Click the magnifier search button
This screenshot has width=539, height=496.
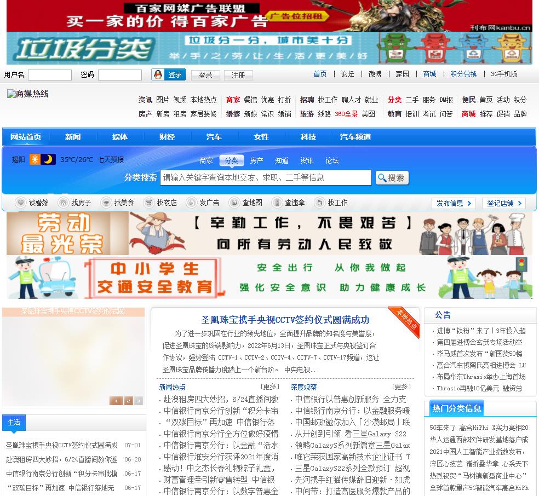(x=392, y=177)
